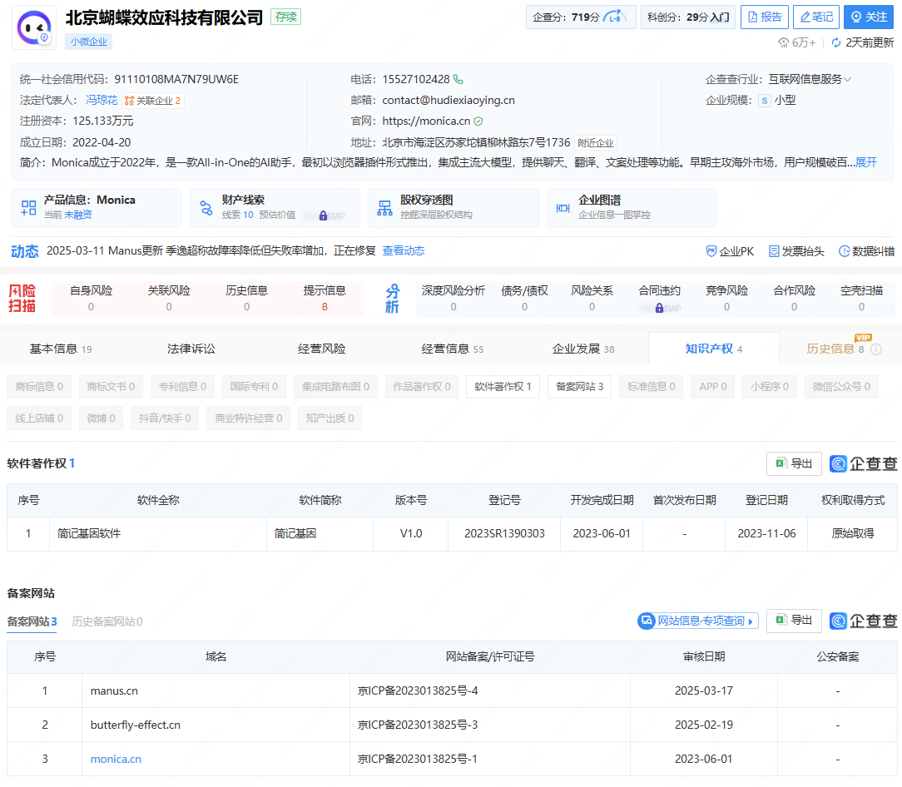Switch to the 历史信息 8 VIP tab

(835, 349)
